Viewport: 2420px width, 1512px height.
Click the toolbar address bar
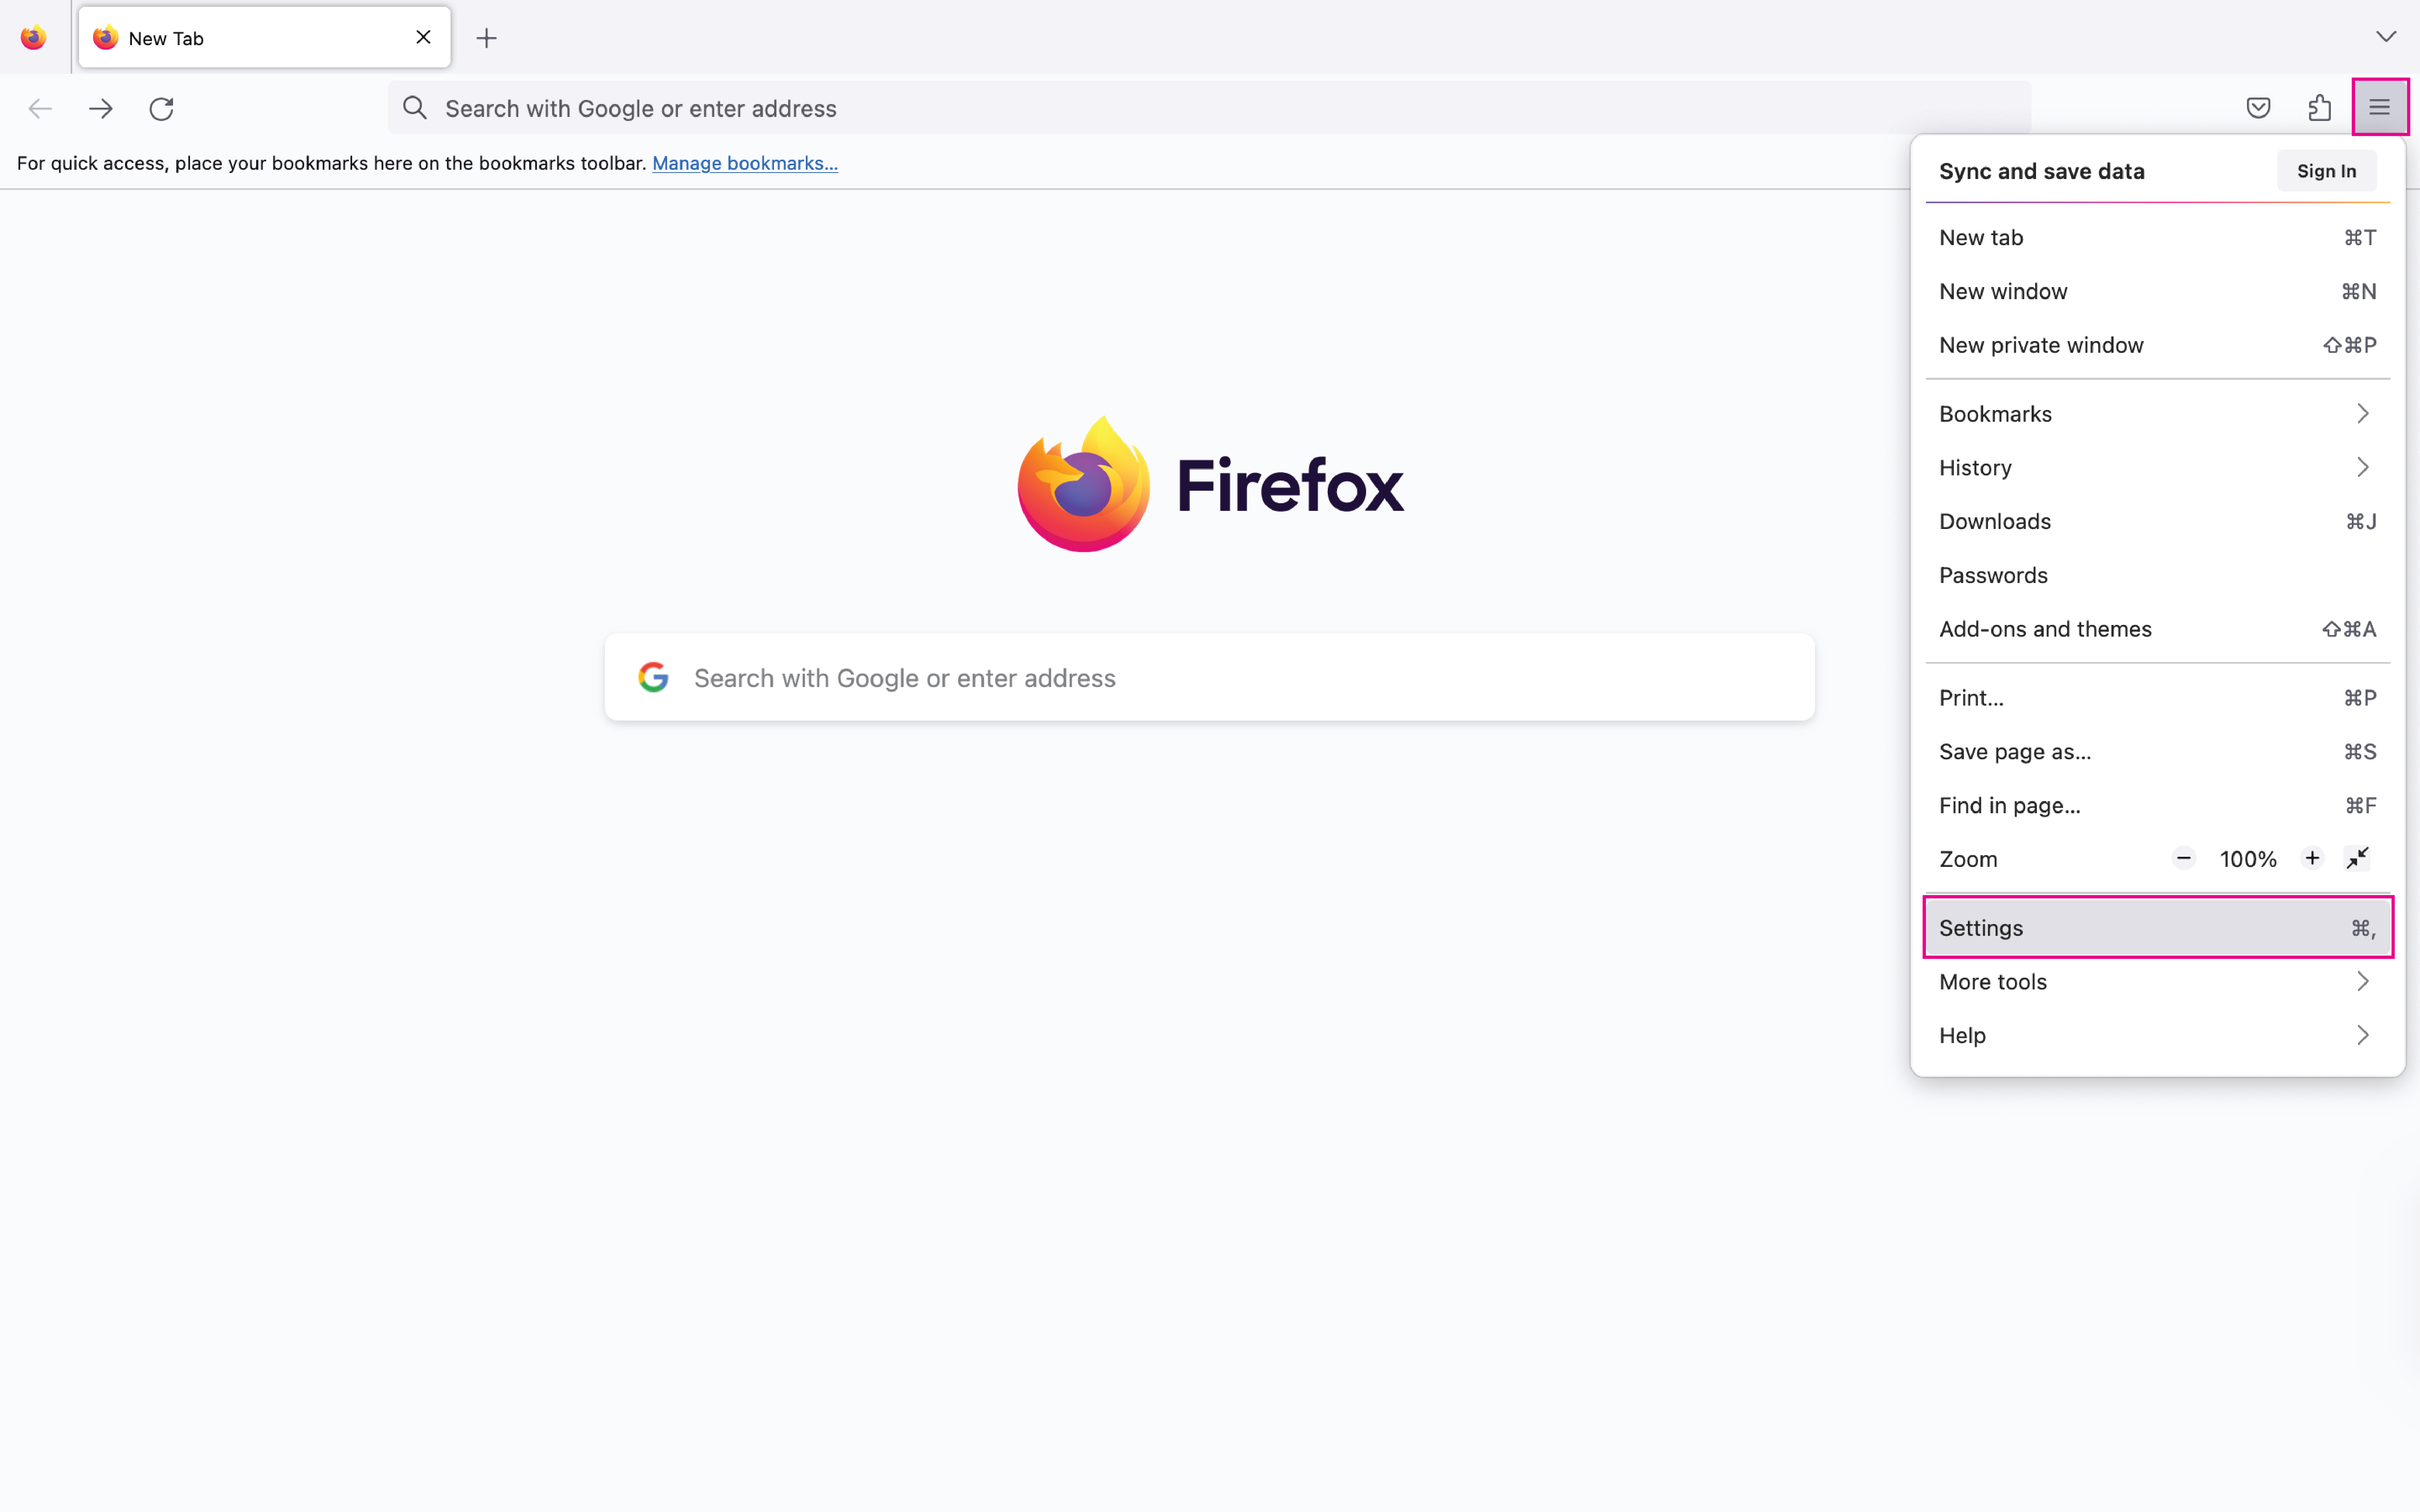point(1209,108)
